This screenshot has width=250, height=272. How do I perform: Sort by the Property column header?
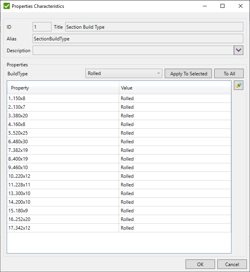point(63,88)
